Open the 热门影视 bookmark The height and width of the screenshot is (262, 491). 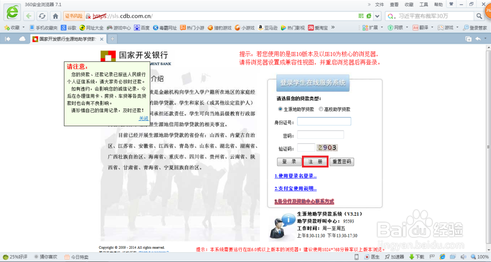click(x=293, y=27)
